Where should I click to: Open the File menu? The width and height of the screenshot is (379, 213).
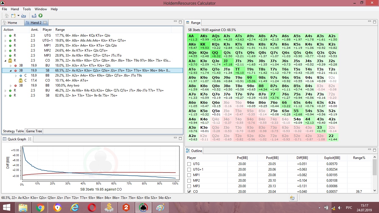(4, 9)
